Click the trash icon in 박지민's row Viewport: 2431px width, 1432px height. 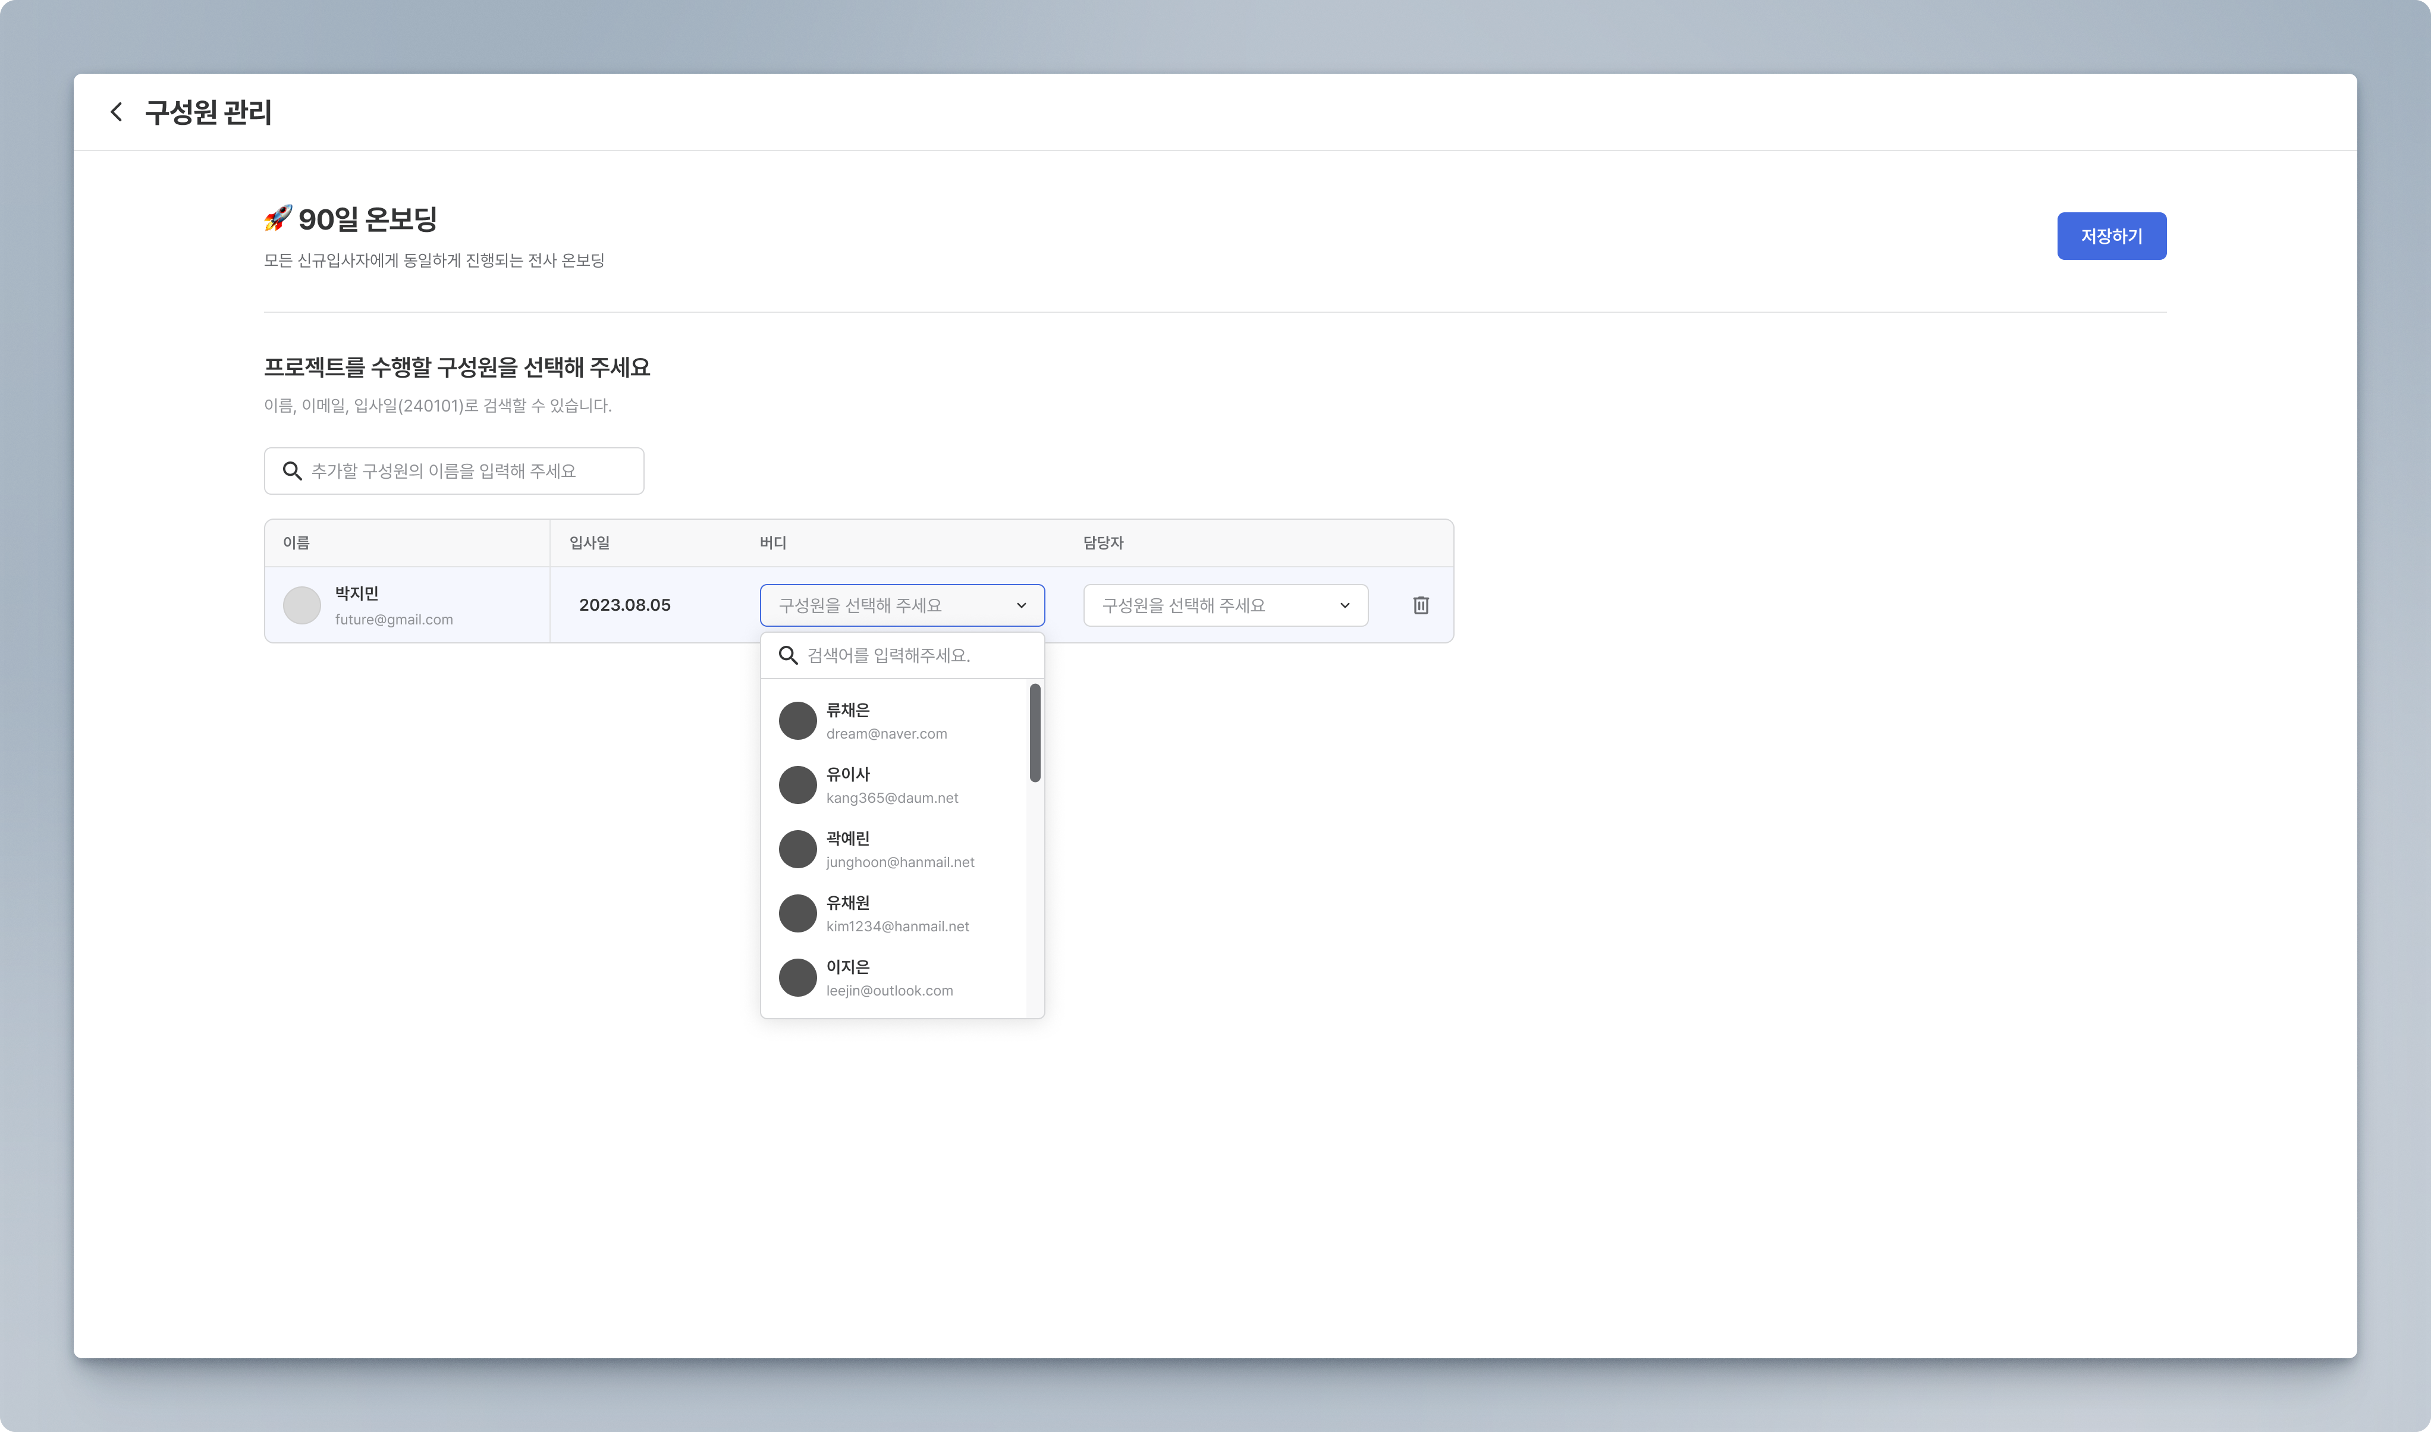pyautogui.click(x=1420, y=605)
